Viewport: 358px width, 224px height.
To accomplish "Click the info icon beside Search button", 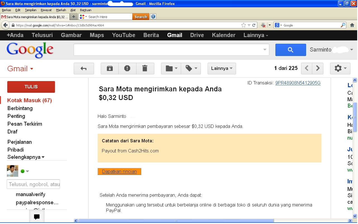I will (x=153, y=17).
